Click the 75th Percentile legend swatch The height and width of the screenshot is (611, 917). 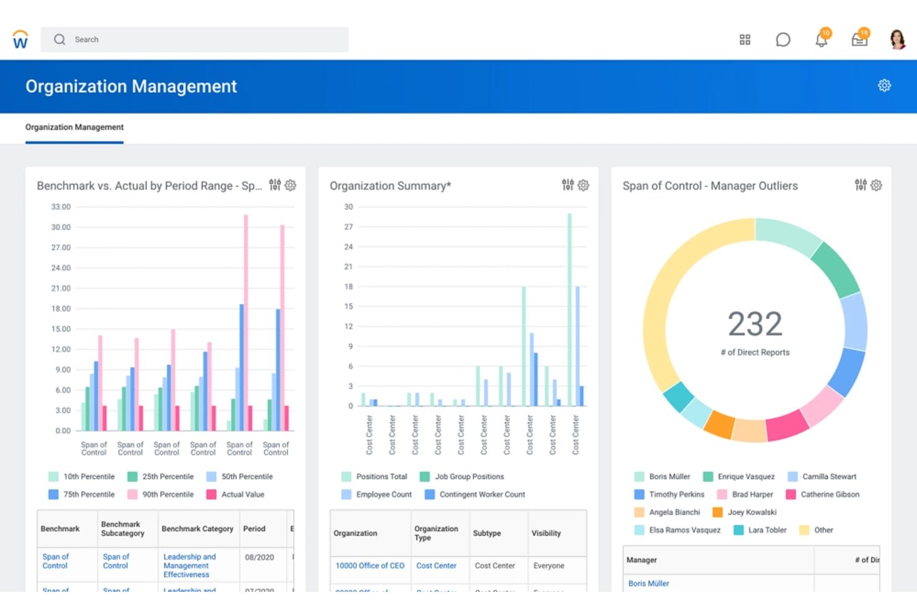[54, 495]
